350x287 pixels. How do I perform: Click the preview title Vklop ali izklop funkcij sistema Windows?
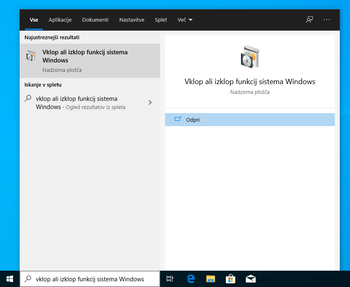click(x=250, y=82)
